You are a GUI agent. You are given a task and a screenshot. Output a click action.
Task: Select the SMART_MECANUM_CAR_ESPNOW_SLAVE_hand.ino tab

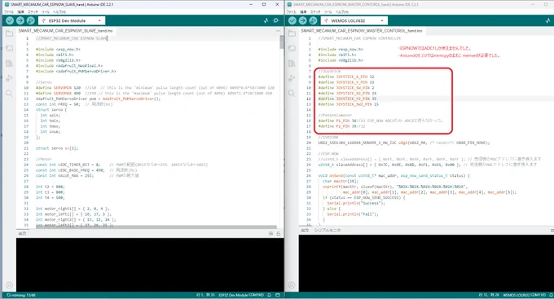(x=65, y=31)
